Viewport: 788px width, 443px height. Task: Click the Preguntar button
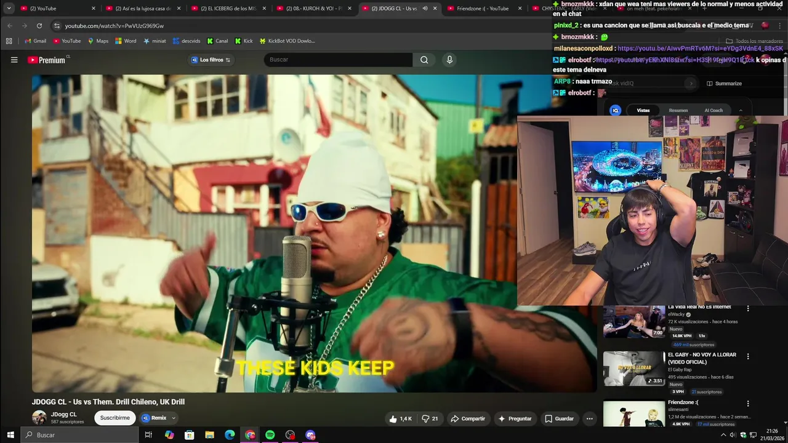pos(515,418)
